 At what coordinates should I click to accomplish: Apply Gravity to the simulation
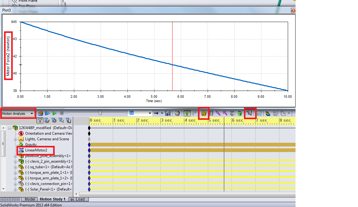pos(239,114)
